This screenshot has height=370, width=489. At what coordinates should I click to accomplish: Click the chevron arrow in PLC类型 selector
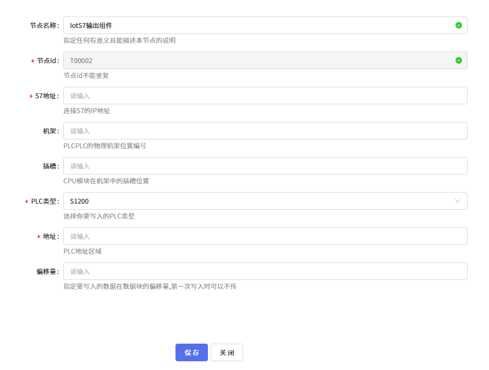click(458, 201)
